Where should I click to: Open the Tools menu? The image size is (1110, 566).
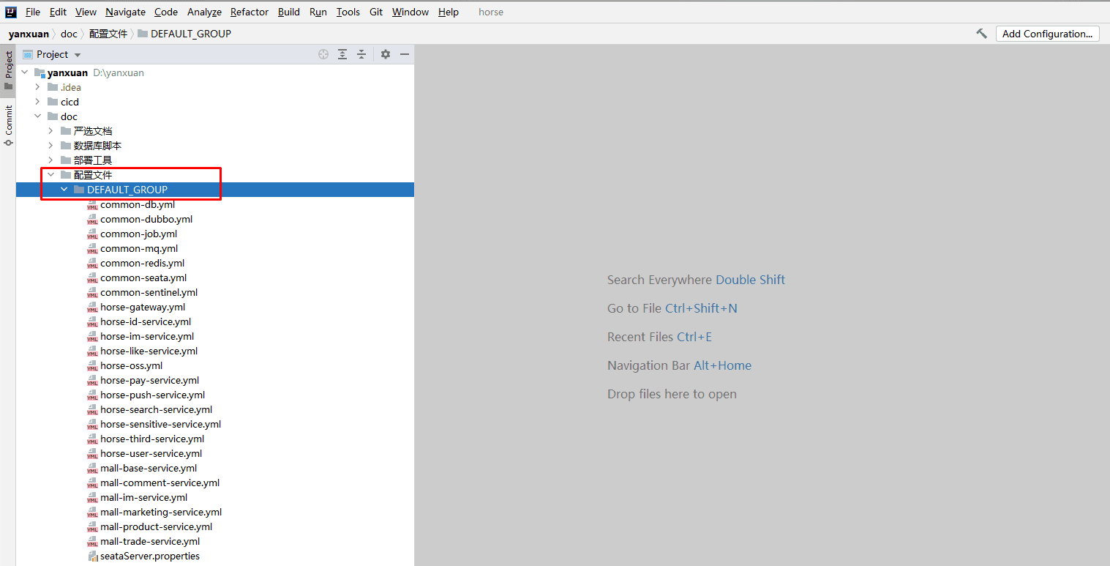(x=348, y=12)
